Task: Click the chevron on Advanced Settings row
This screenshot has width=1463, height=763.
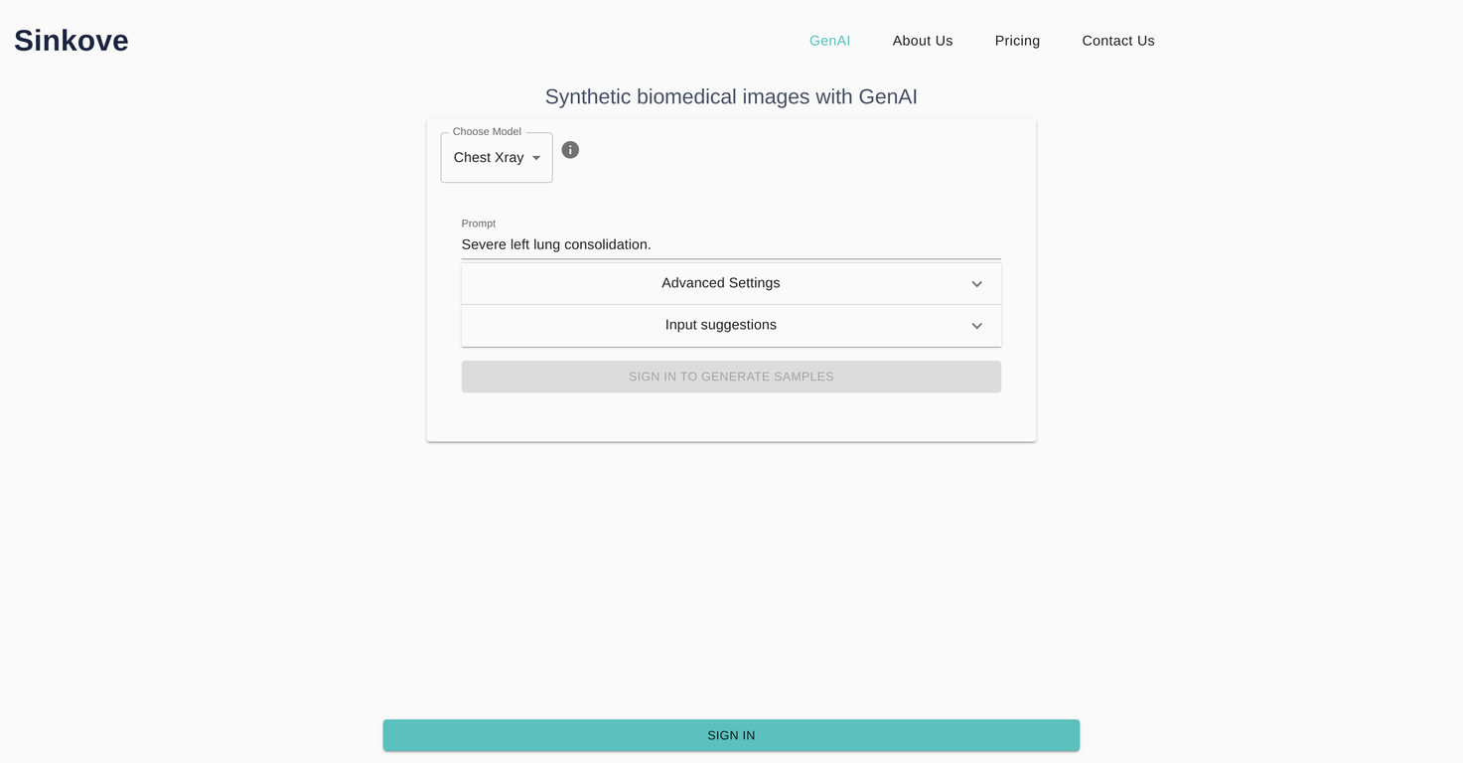Action: pos(976,283)
